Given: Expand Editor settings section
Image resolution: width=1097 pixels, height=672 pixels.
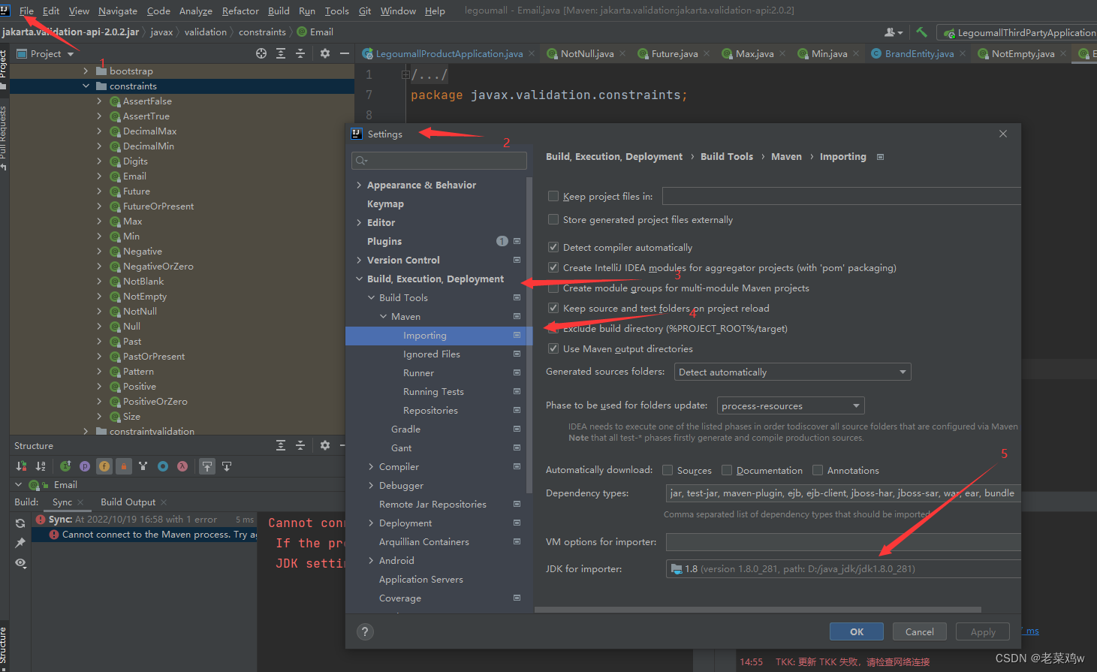Looking at the screenshot, I should [x=359, y=222].
